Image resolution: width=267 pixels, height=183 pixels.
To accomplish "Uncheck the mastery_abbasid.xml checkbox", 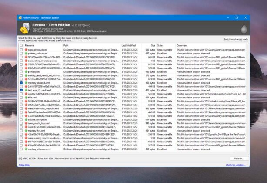I will pos(21,82).
